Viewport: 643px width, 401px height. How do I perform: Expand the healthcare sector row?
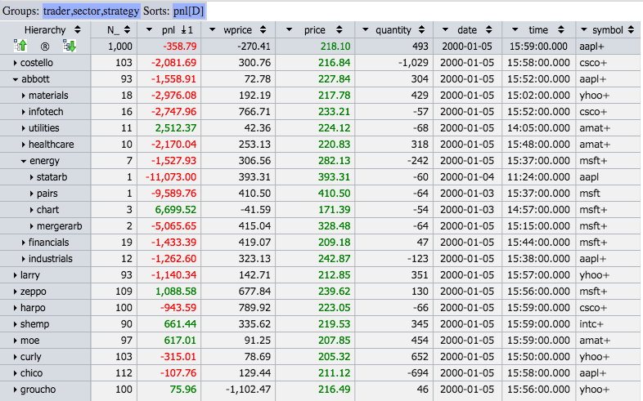coord(24,145)
